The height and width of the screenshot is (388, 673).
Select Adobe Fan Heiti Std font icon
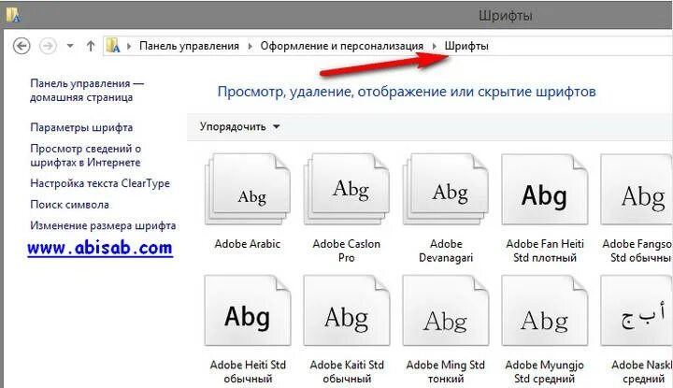pos(545,189)
